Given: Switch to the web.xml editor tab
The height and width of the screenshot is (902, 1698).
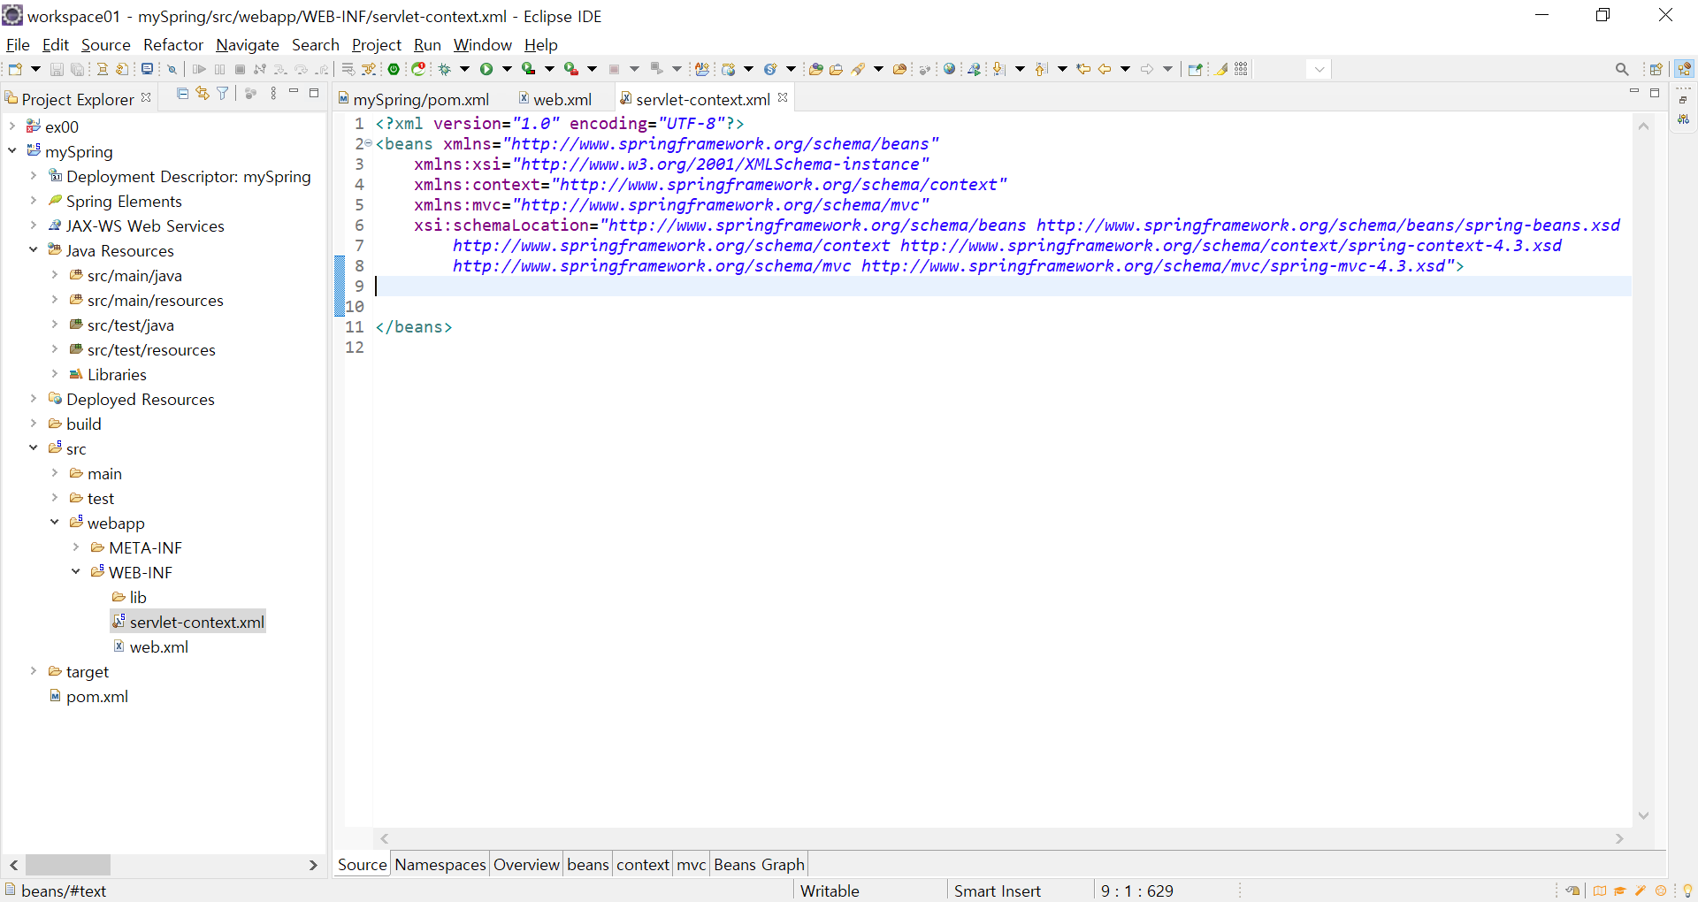Looking at the screenshot, I should pos(555,99).
